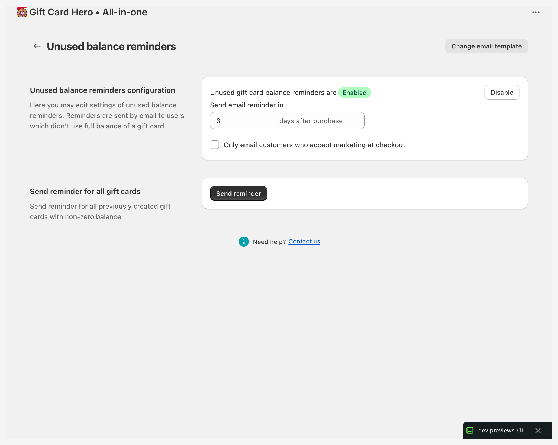Image resolution: width=558 pixels, height=445 pixels.
Task: Click the X on the dev previews banner
Action: click(x=538, y=431)
